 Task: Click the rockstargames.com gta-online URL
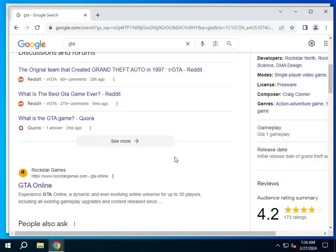70,176
